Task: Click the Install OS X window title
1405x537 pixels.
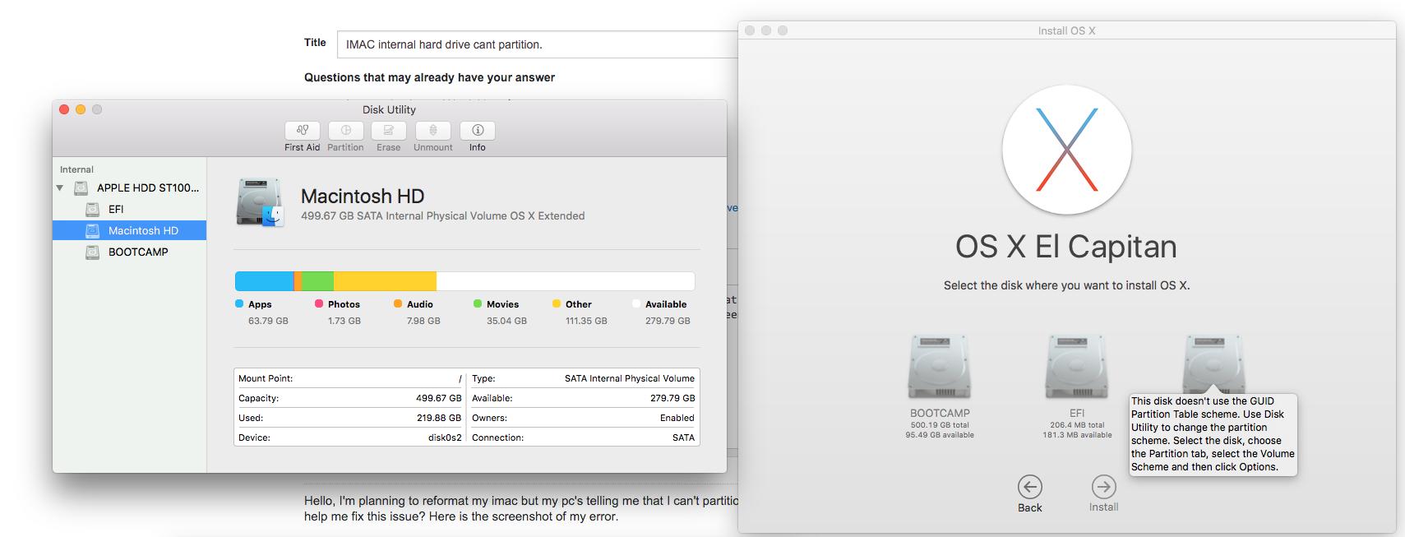Action: [1066, 30]
